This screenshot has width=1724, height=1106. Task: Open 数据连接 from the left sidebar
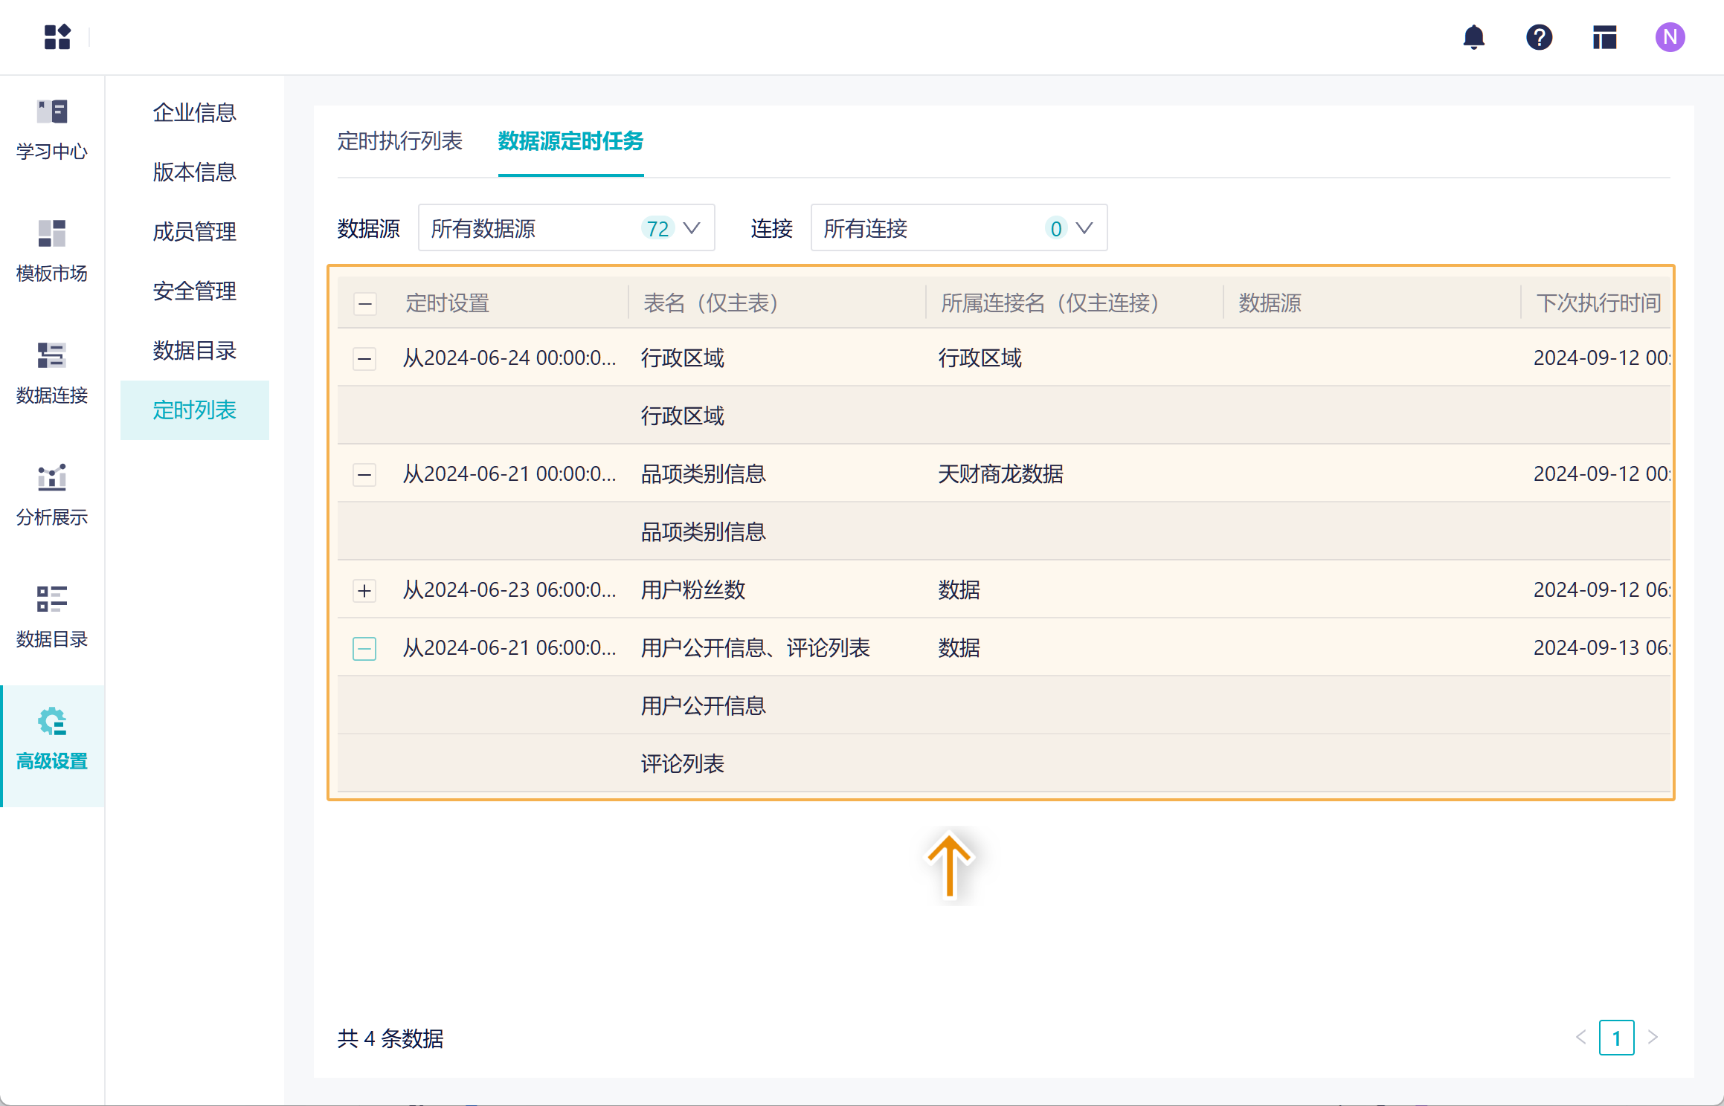(x=52, y=373)
